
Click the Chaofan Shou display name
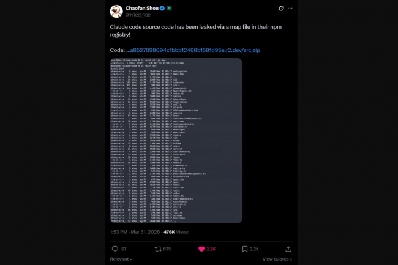(x=143, y=9)
